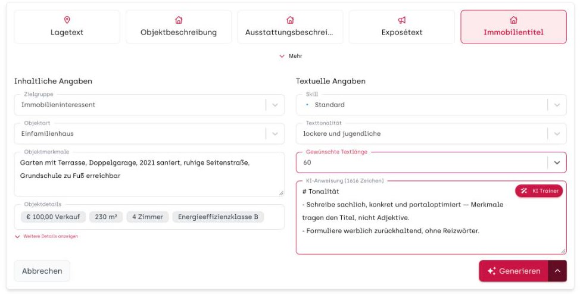Expand Weitere Details anzeigen
Viewport: 580px width, 294px height.
click(46, 236)
